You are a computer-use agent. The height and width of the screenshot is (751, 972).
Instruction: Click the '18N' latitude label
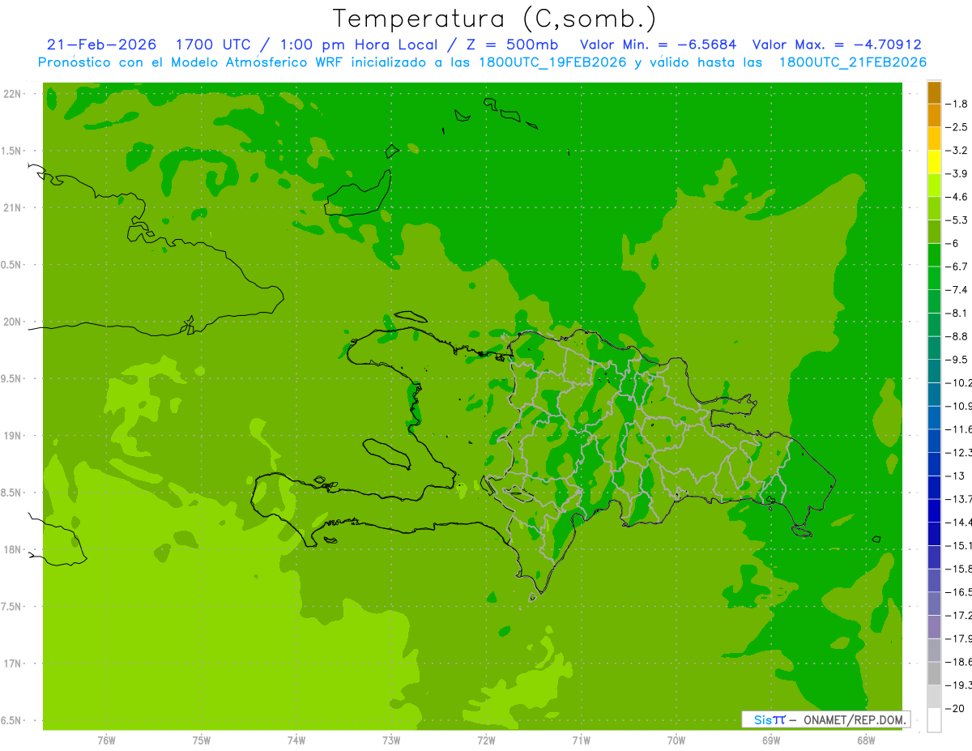click(x=13, y=549)
